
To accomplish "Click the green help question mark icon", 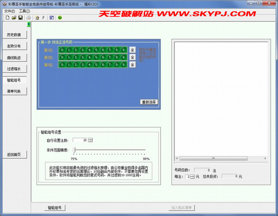I will click(x=60, y=18).
